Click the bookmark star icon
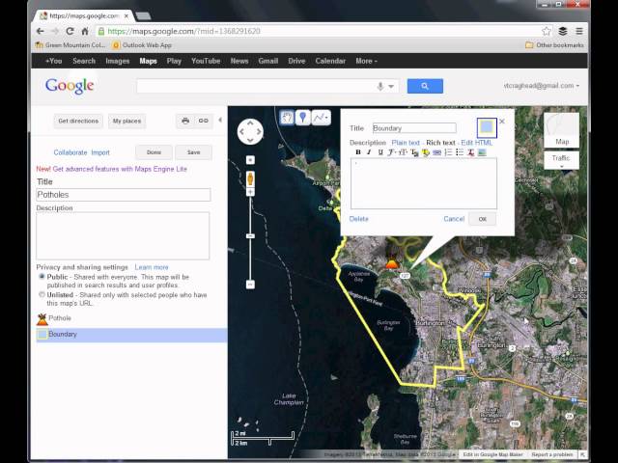The width and height of the screenshot is (618, 463). click(547, 31)
